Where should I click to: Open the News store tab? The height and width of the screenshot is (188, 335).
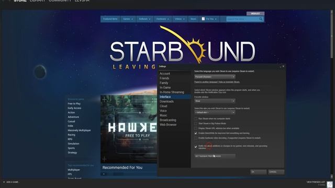click(193, 19)
